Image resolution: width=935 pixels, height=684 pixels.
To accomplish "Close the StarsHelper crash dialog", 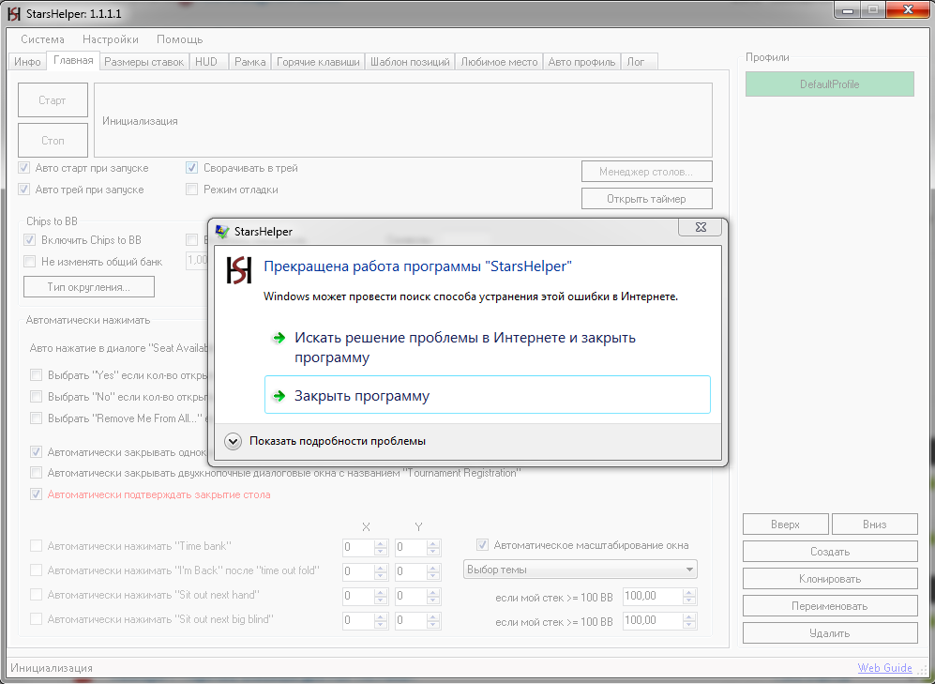I will 701,227.
